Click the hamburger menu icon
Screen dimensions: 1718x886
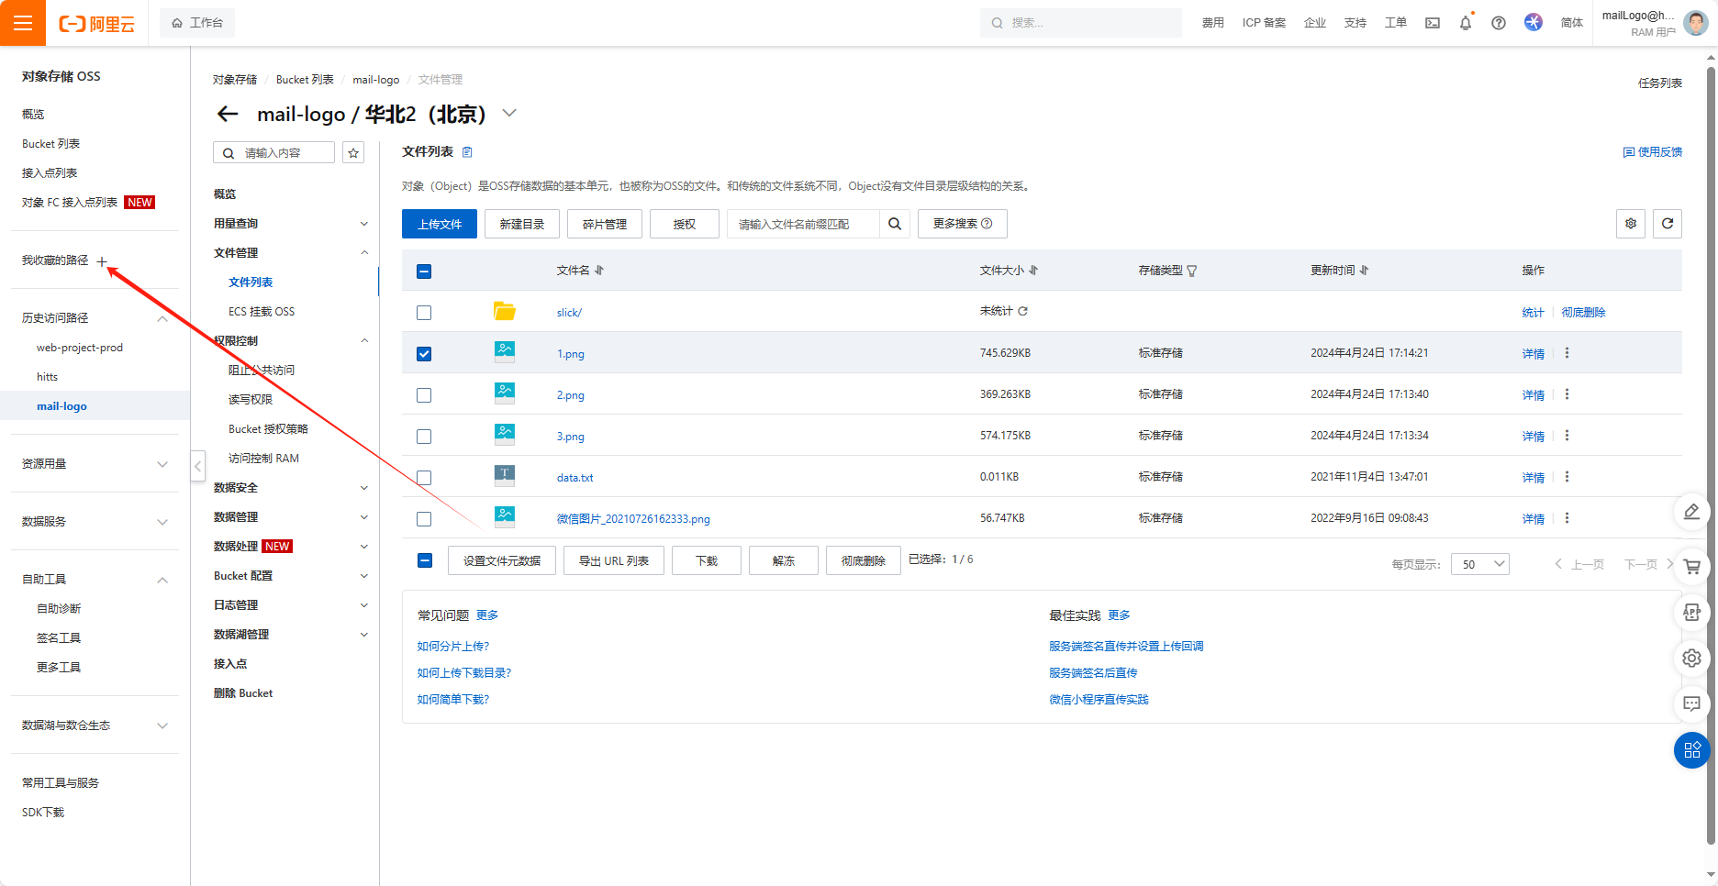pyautogui.click(x=22, y=23)
